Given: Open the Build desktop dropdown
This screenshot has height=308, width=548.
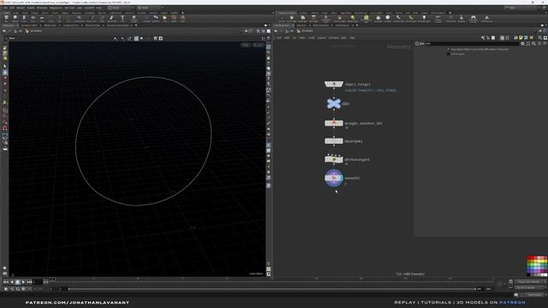Looking at the screenshot, I should click(121, 8).
